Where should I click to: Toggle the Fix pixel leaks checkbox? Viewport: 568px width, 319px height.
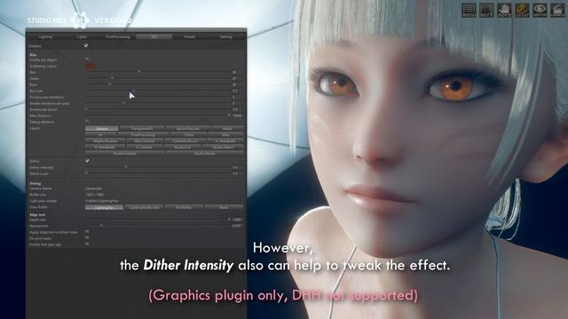[x=87, y=237]
